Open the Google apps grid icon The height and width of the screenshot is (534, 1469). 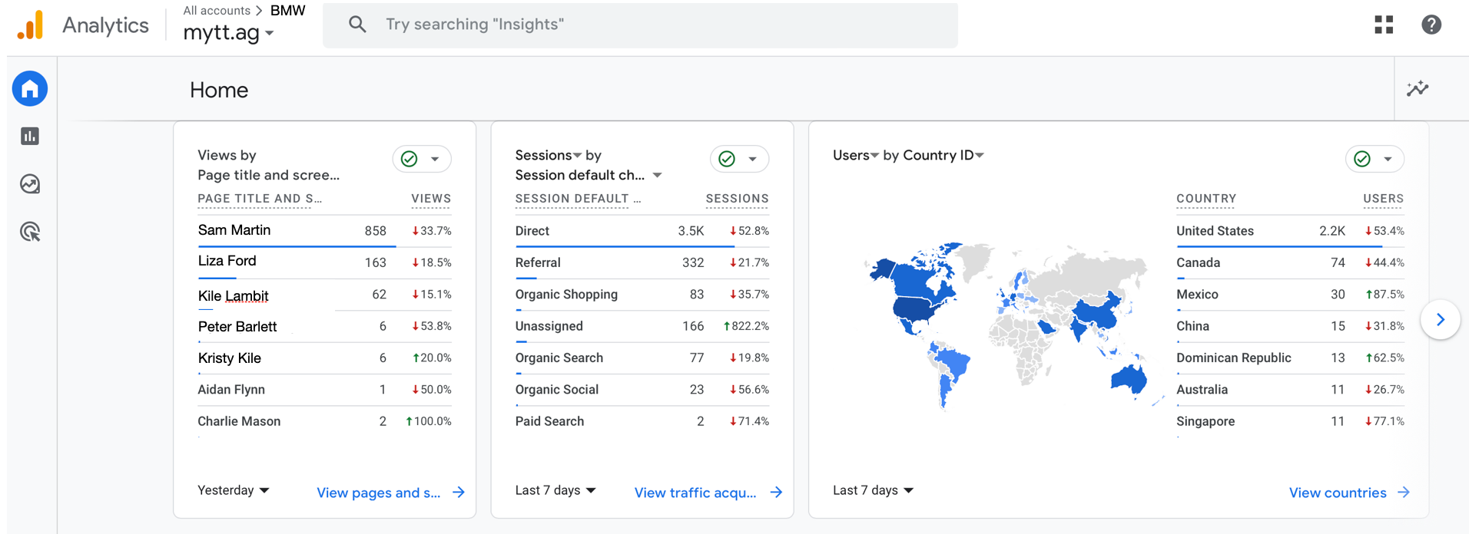[x=1384, y=25]
